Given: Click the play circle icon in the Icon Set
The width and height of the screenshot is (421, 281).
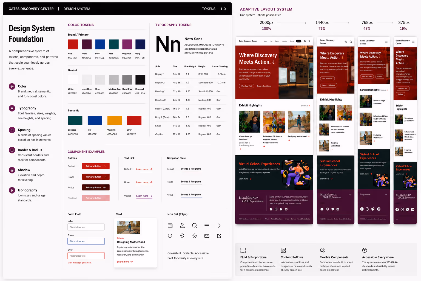Looking at the screenshot, I should click(x=170, y=236).
